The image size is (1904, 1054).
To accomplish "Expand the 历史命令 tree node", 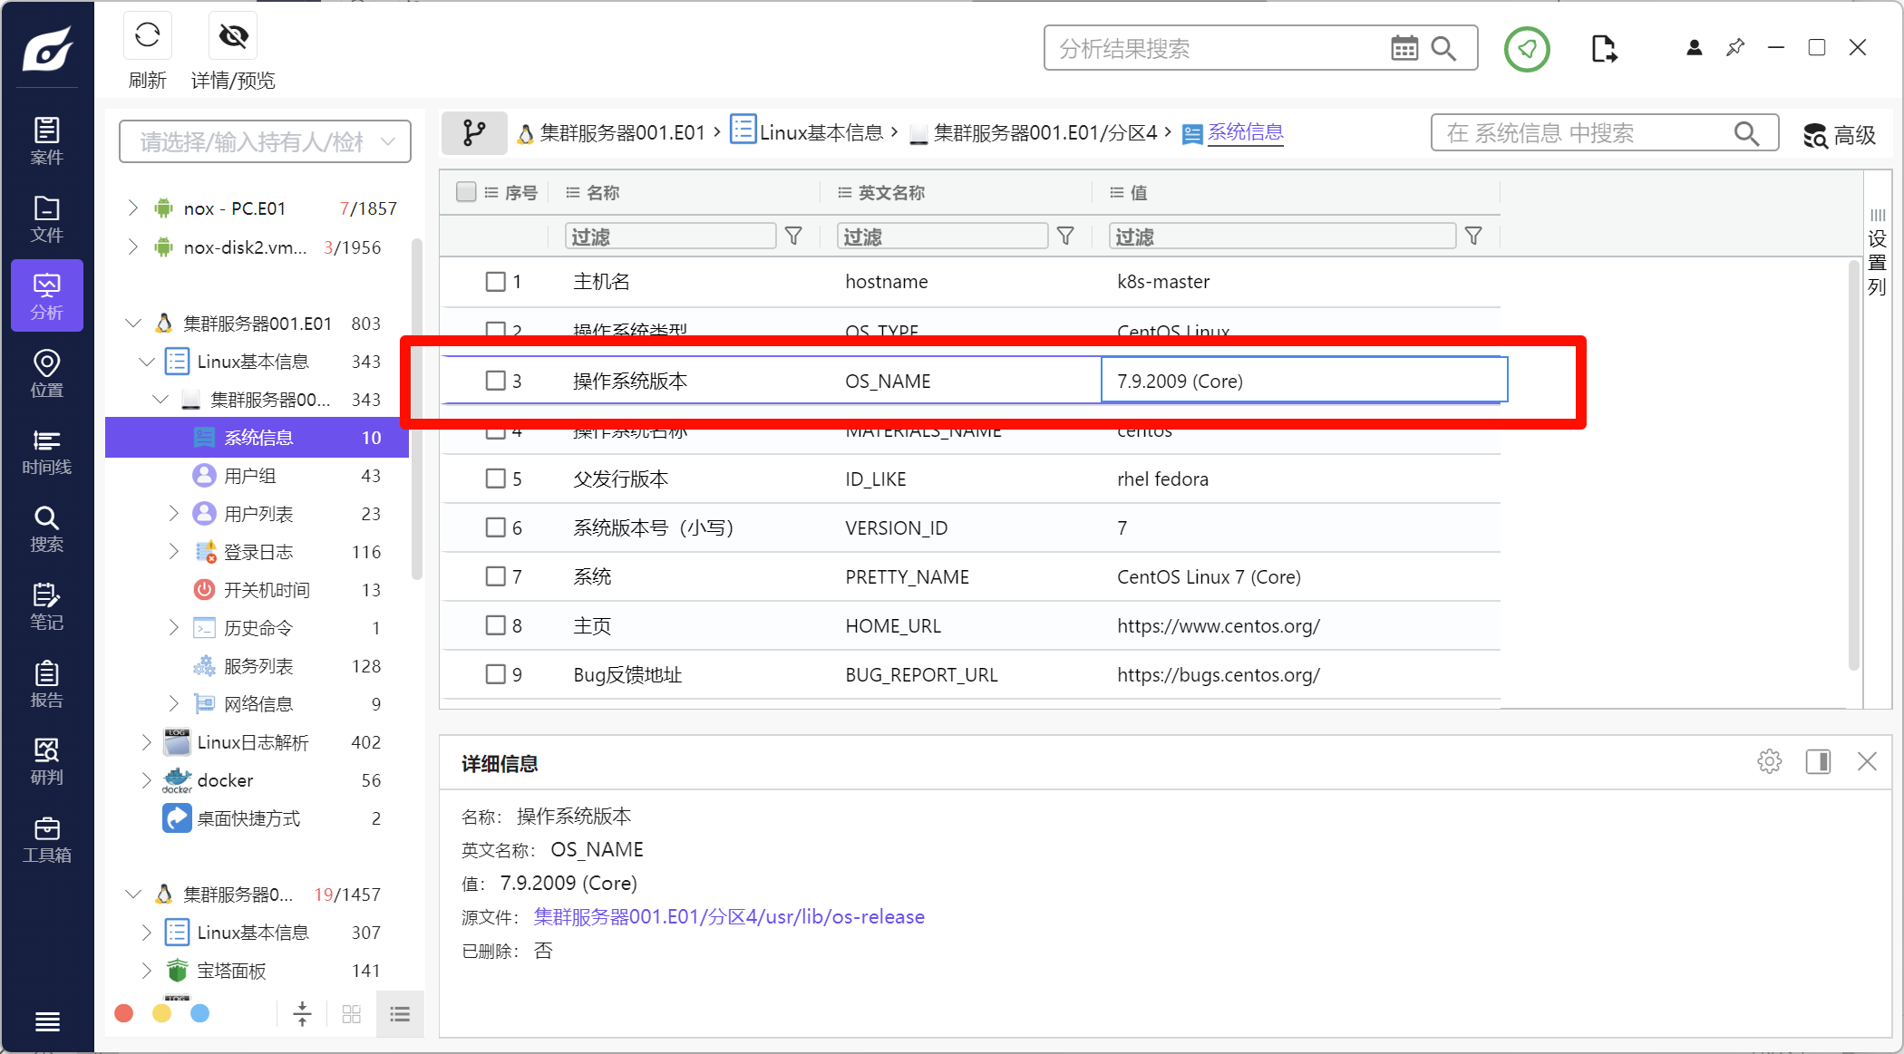I will pyautogui.click(x=174, y=628).
